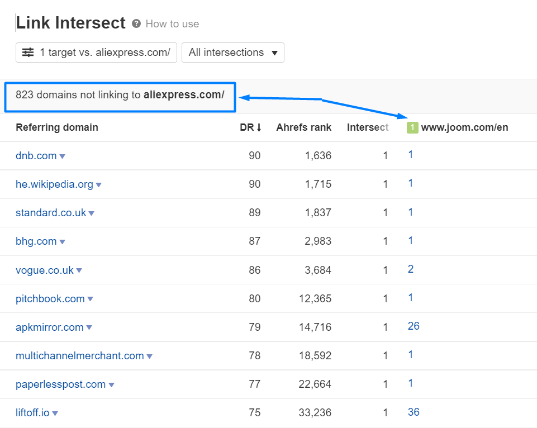Click the Ahrefs rank value 22,664
Screen dimensions: 537x428
pyautogui.click(x=315, y=384)
